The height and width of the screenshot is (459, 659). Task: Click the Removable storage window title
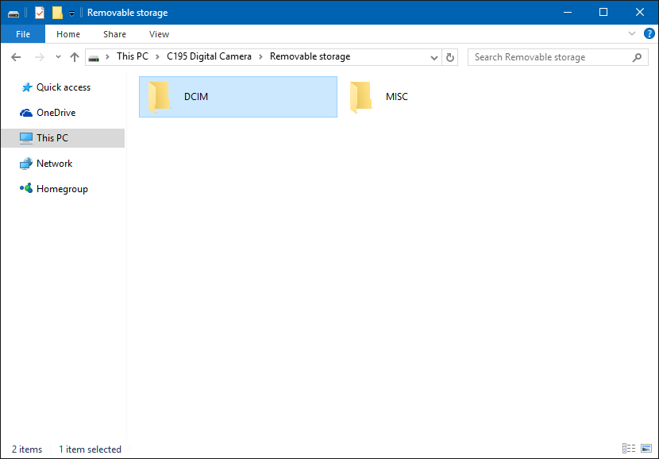(127, 13)
